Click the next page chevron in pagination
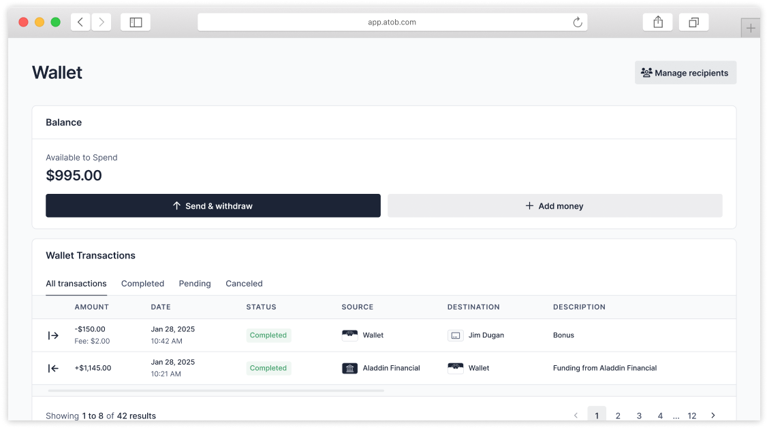The height and width of the screenshot is (434, 767). (713, 415)
